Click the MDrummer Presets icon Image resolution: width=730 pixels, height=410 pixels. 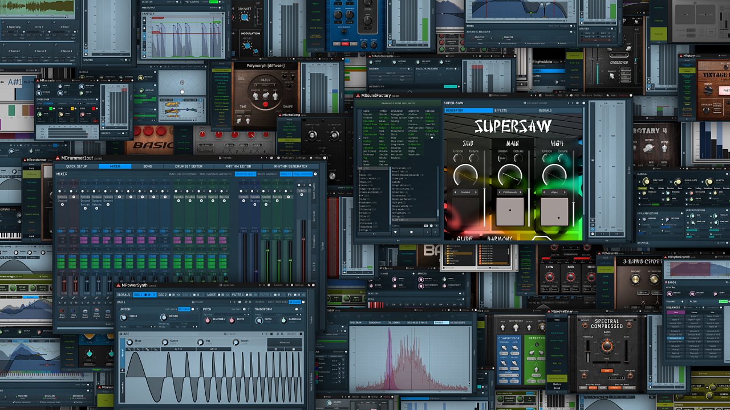coord(221,158)
